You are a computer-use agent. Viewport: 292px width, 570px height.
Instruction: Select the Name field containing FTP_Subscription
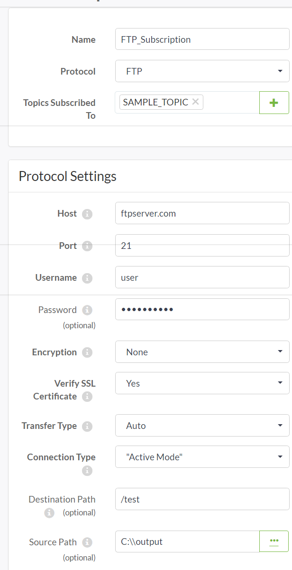202,38
